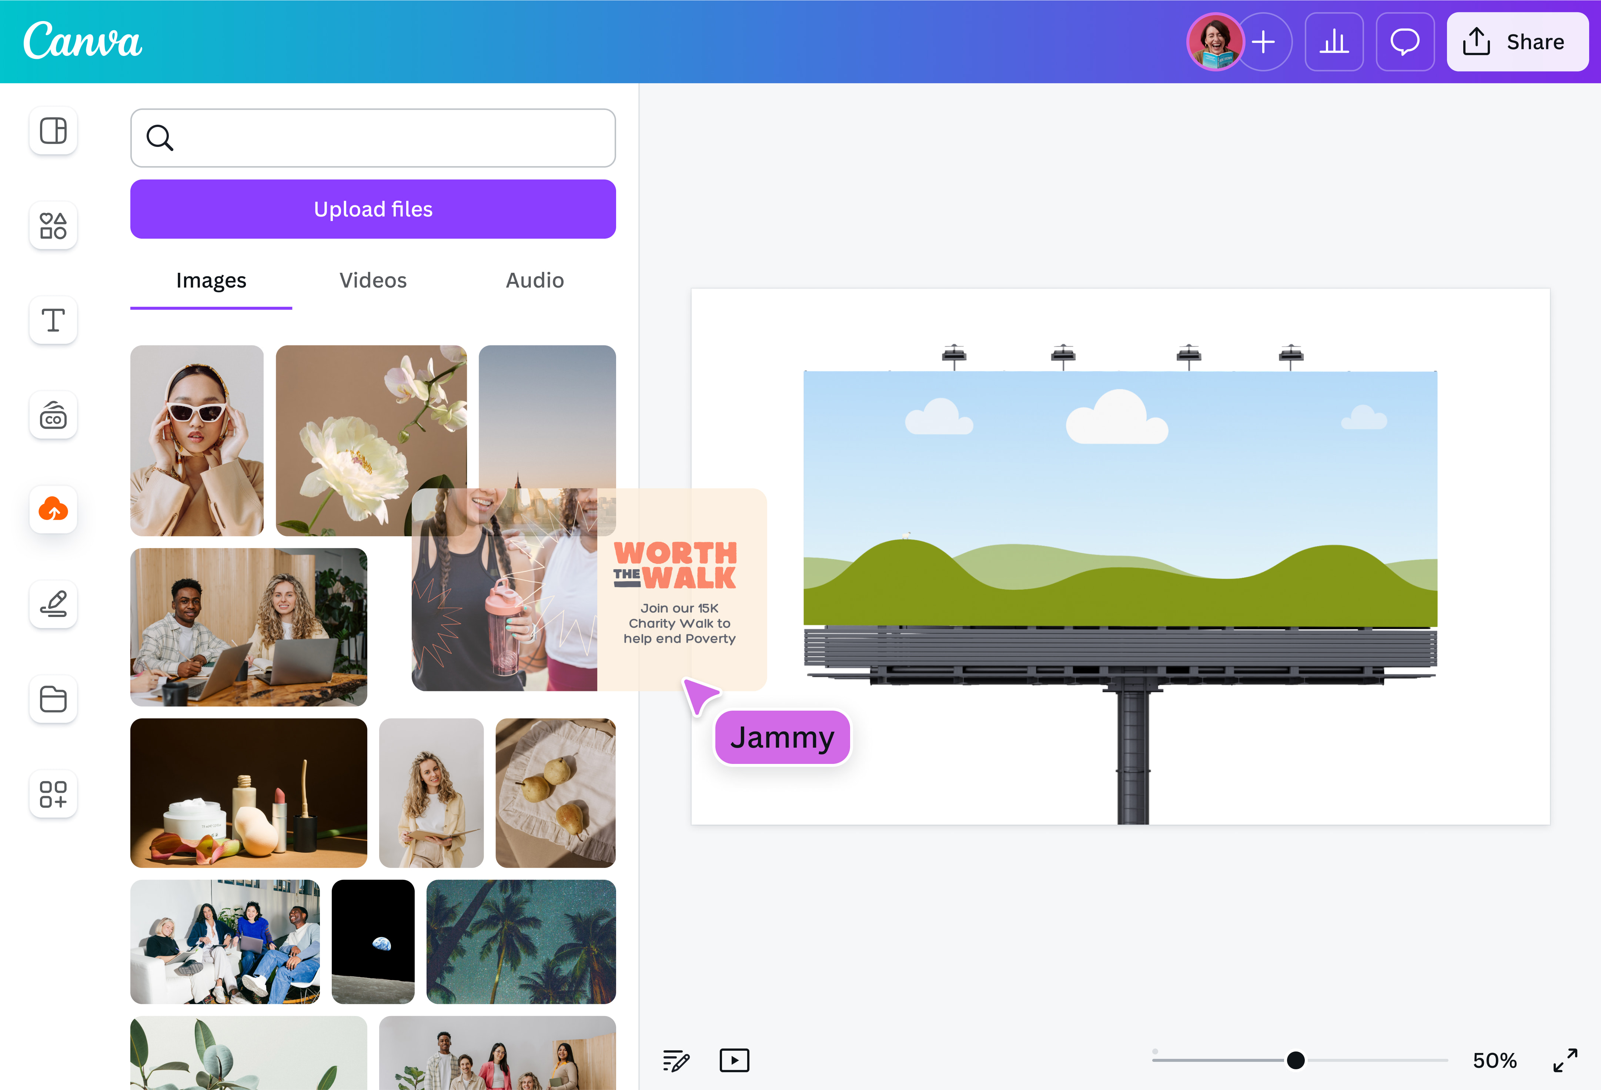Open the Projects folder icon
This screenshot has width=1601, height=1090.
tap(53, 699)
